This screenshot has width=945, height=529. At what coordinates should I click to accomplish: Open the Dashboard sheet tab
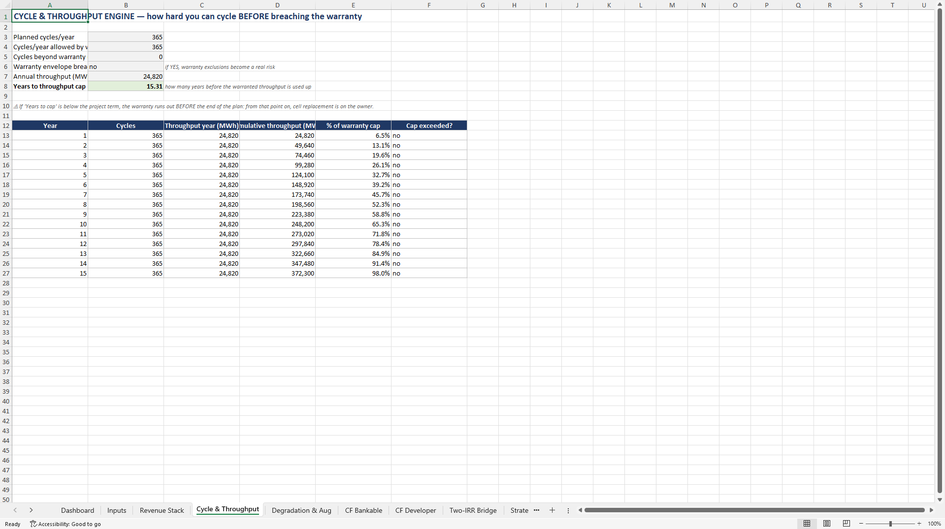coord(77,510)
